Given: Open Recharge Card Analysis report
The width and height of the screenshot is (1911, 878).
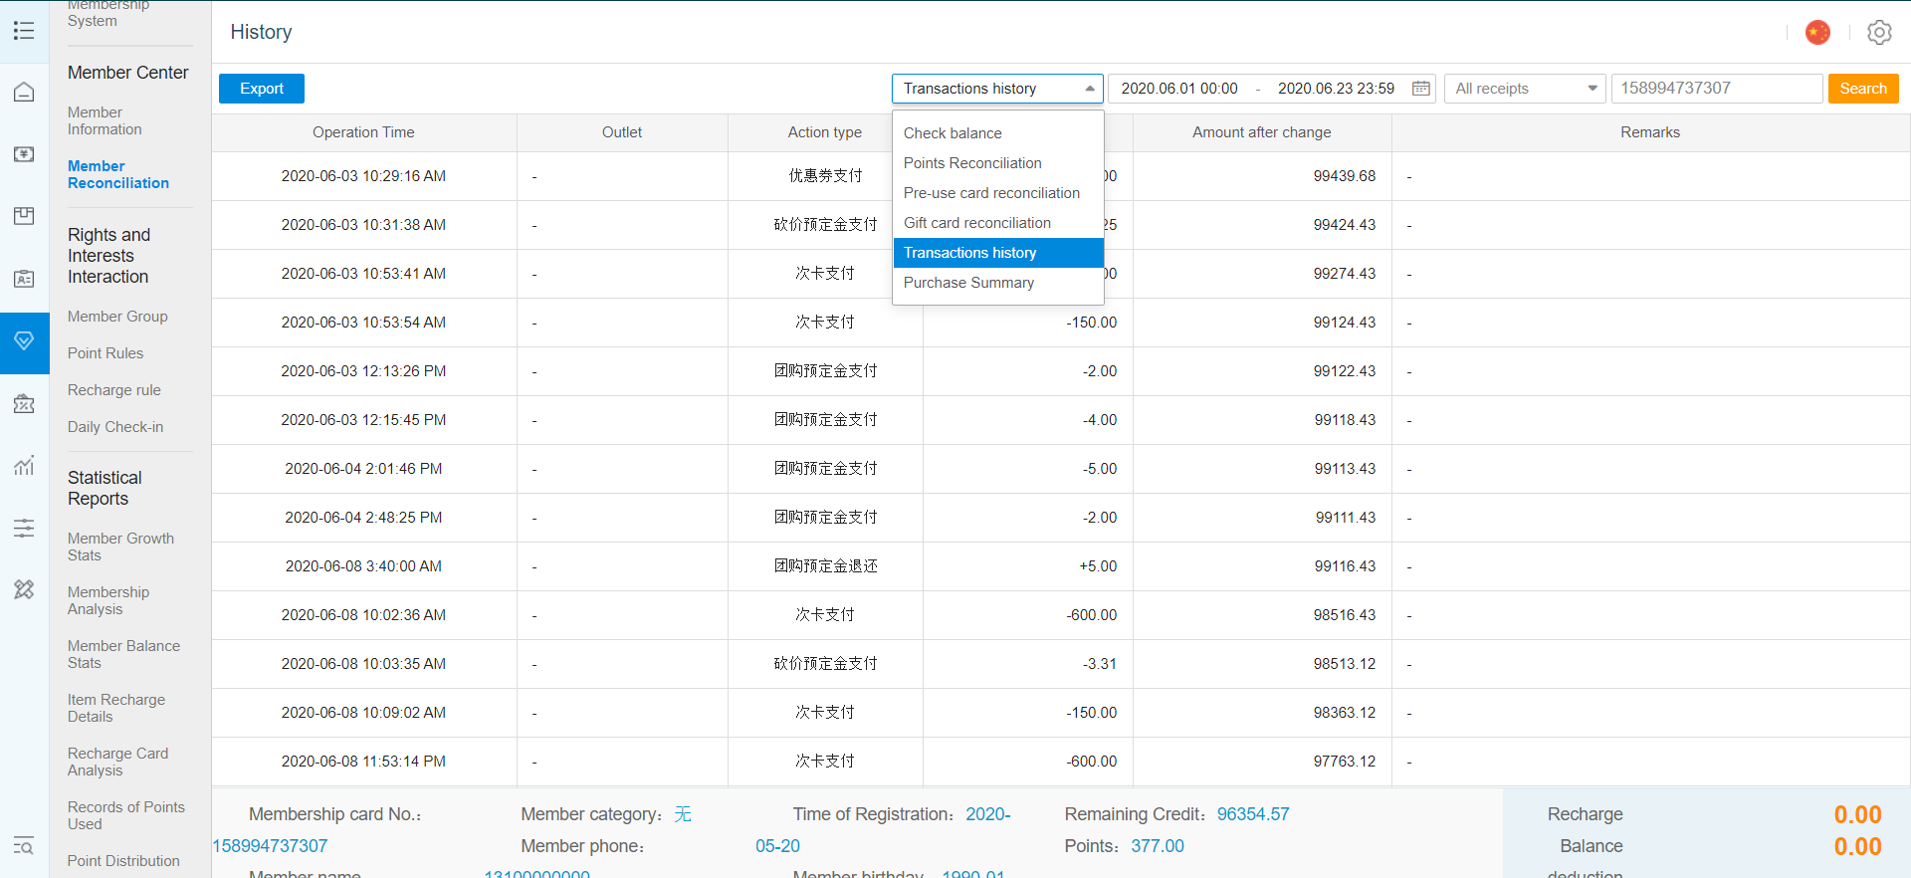Looking at the screenshot, I should pos(117,762).
